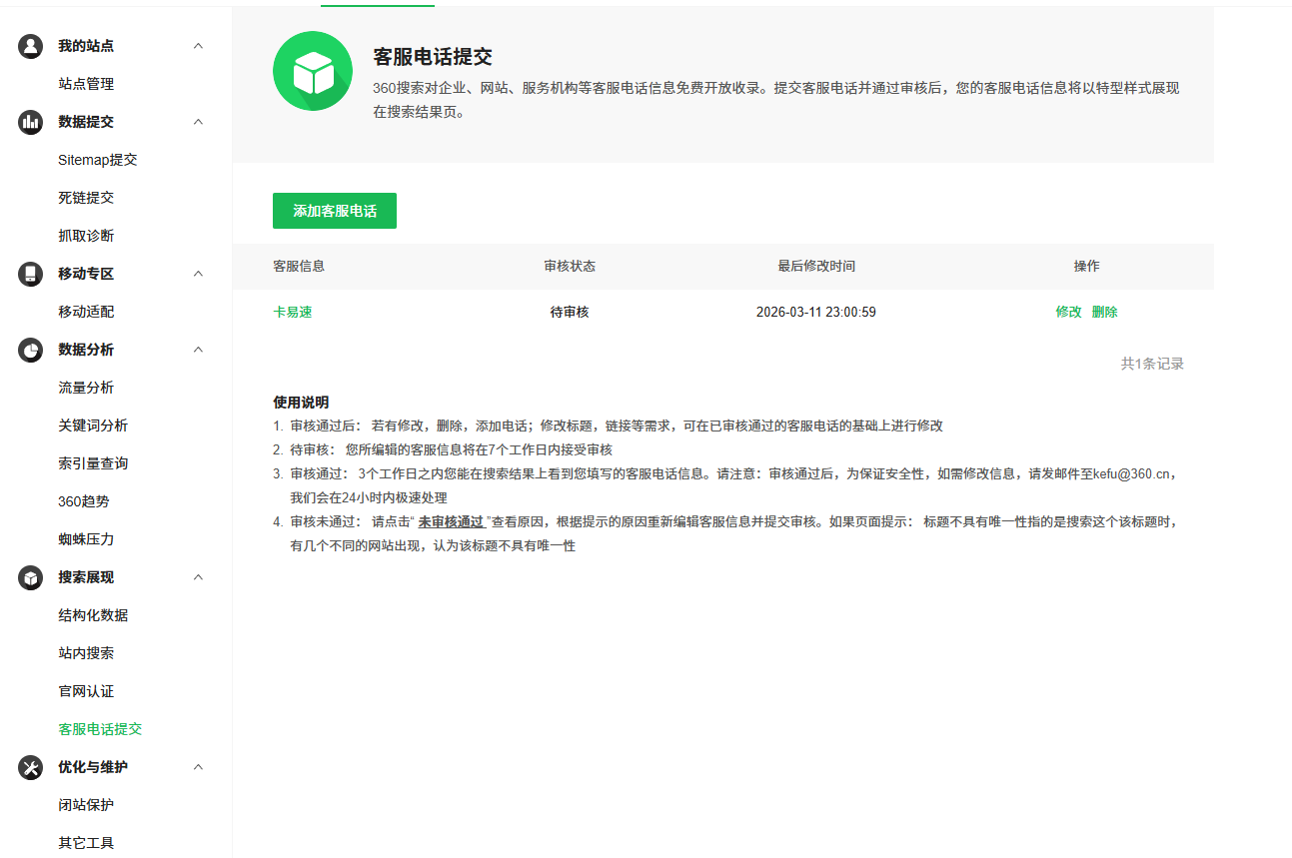This screenshot has width=1292, height=858.
Task: Click the 客服信息 column header
Action: click(299, 266)
